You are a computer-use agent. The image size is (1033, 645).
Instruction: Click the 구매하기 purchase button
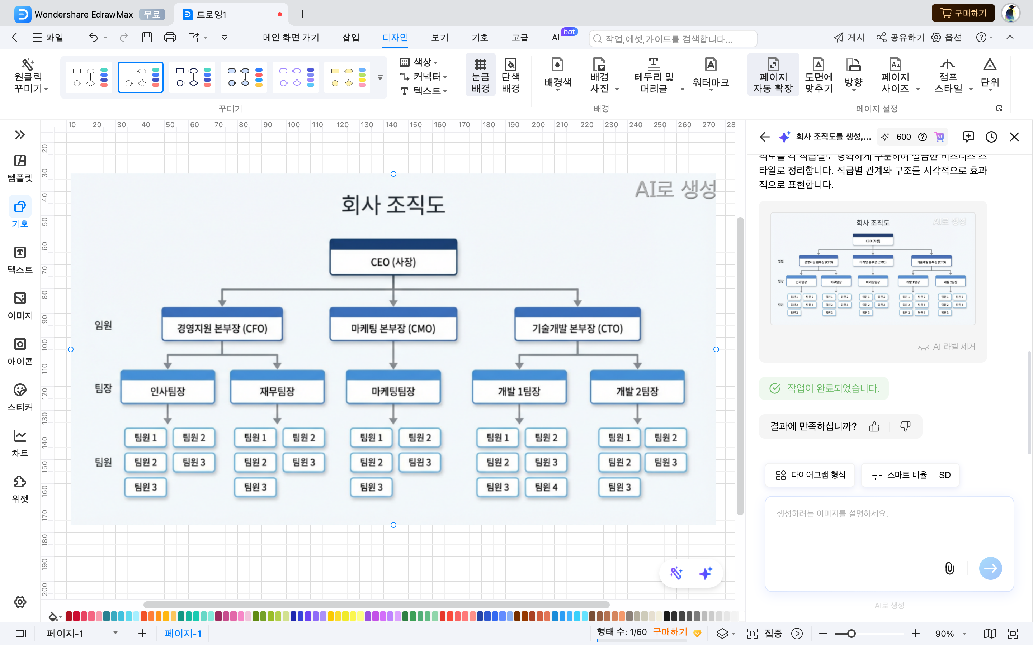coord(963,13)
